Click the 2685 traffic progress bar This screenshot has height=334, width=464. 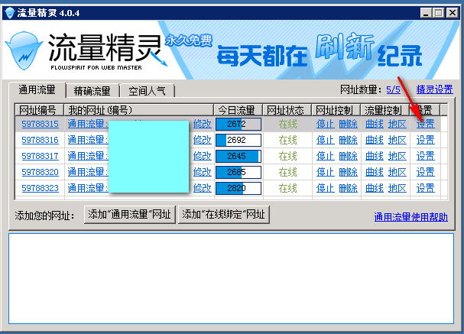238,172
